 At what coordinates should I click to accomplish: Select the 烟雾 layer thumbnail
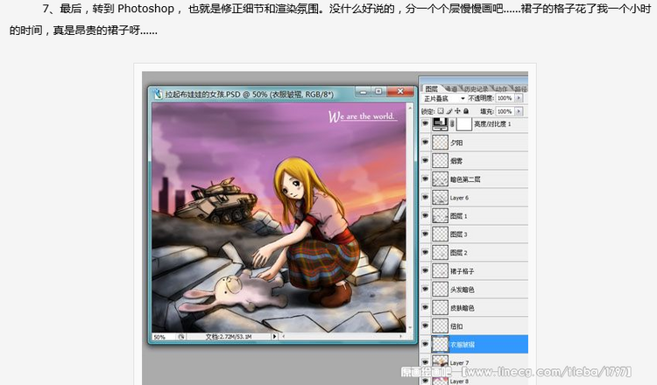tap(440, 161)
